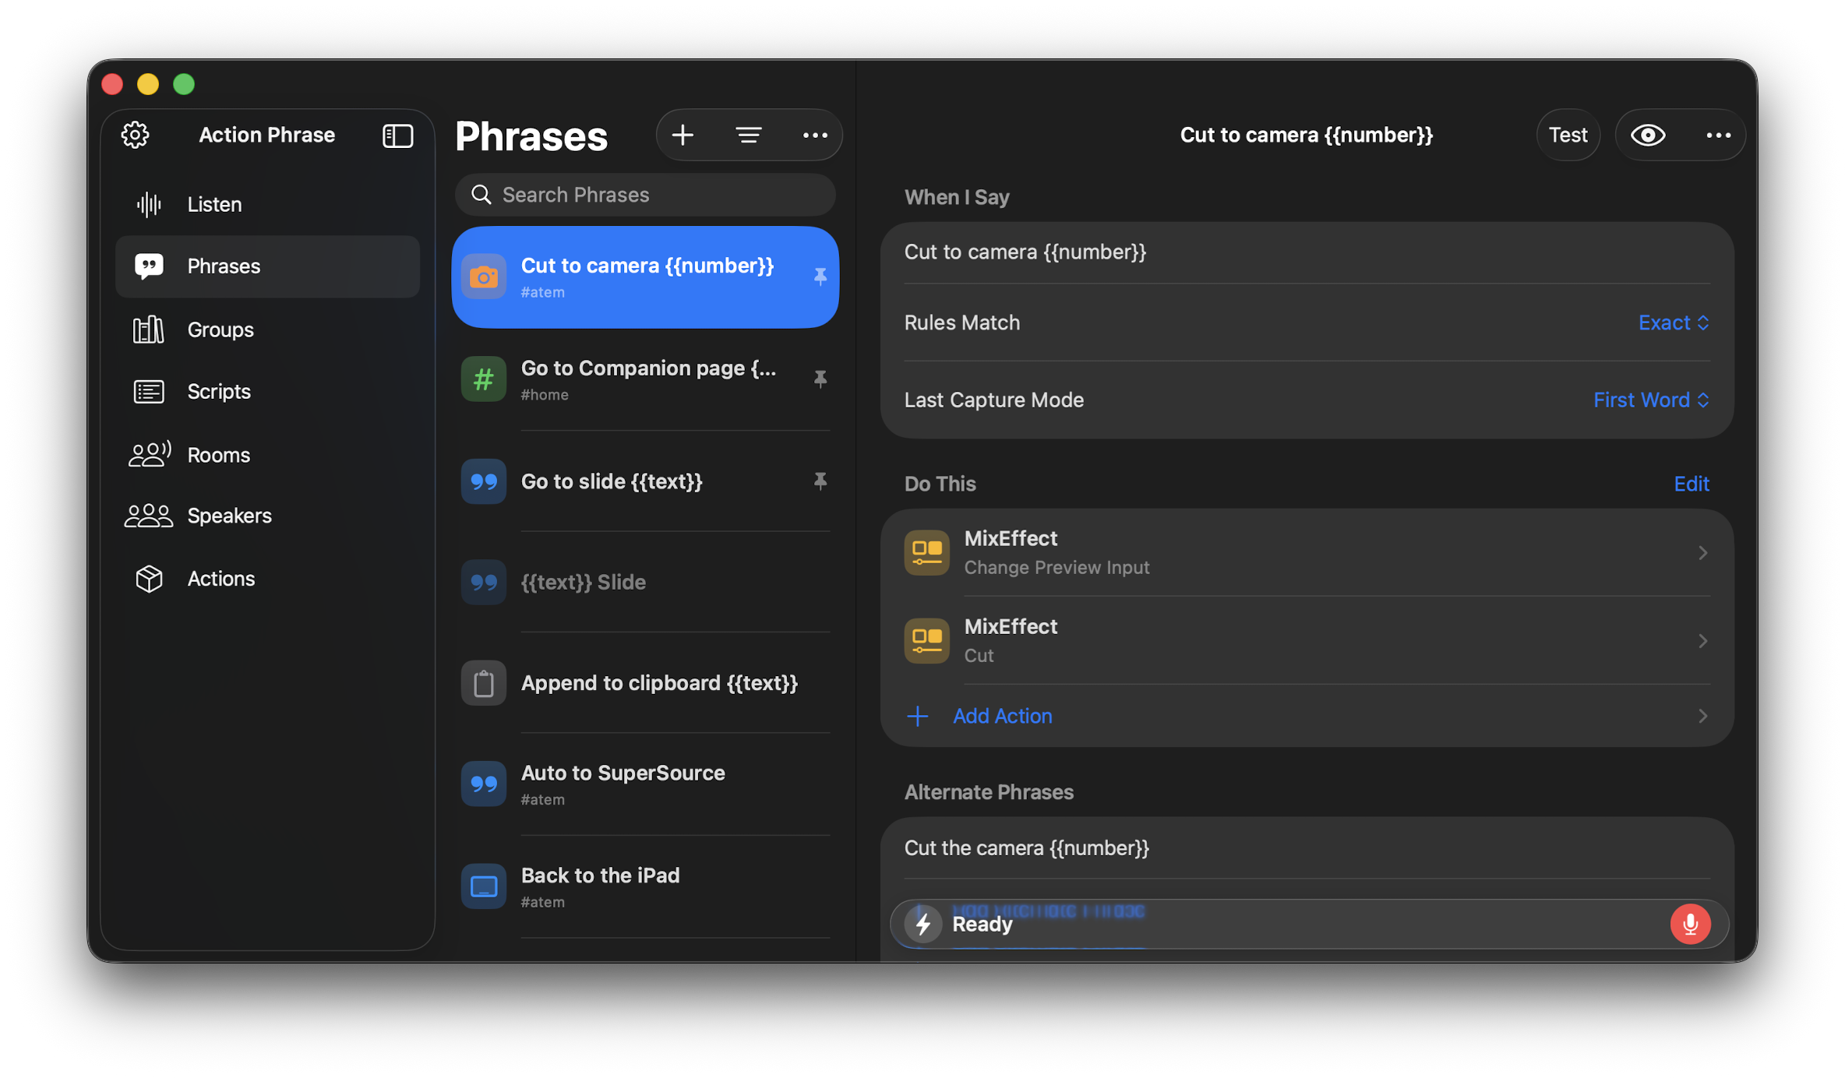Toggle pin on Go to slide phrase
The height and width of the screenshot is (1078, 1845).
pos(820,481)
